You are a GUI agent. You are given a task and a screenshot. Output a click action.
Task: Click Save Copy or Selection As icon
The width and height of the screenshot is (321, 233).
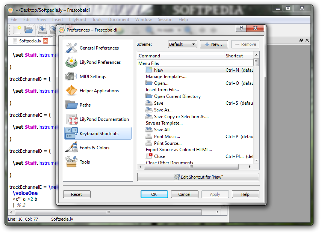(149, 116)
